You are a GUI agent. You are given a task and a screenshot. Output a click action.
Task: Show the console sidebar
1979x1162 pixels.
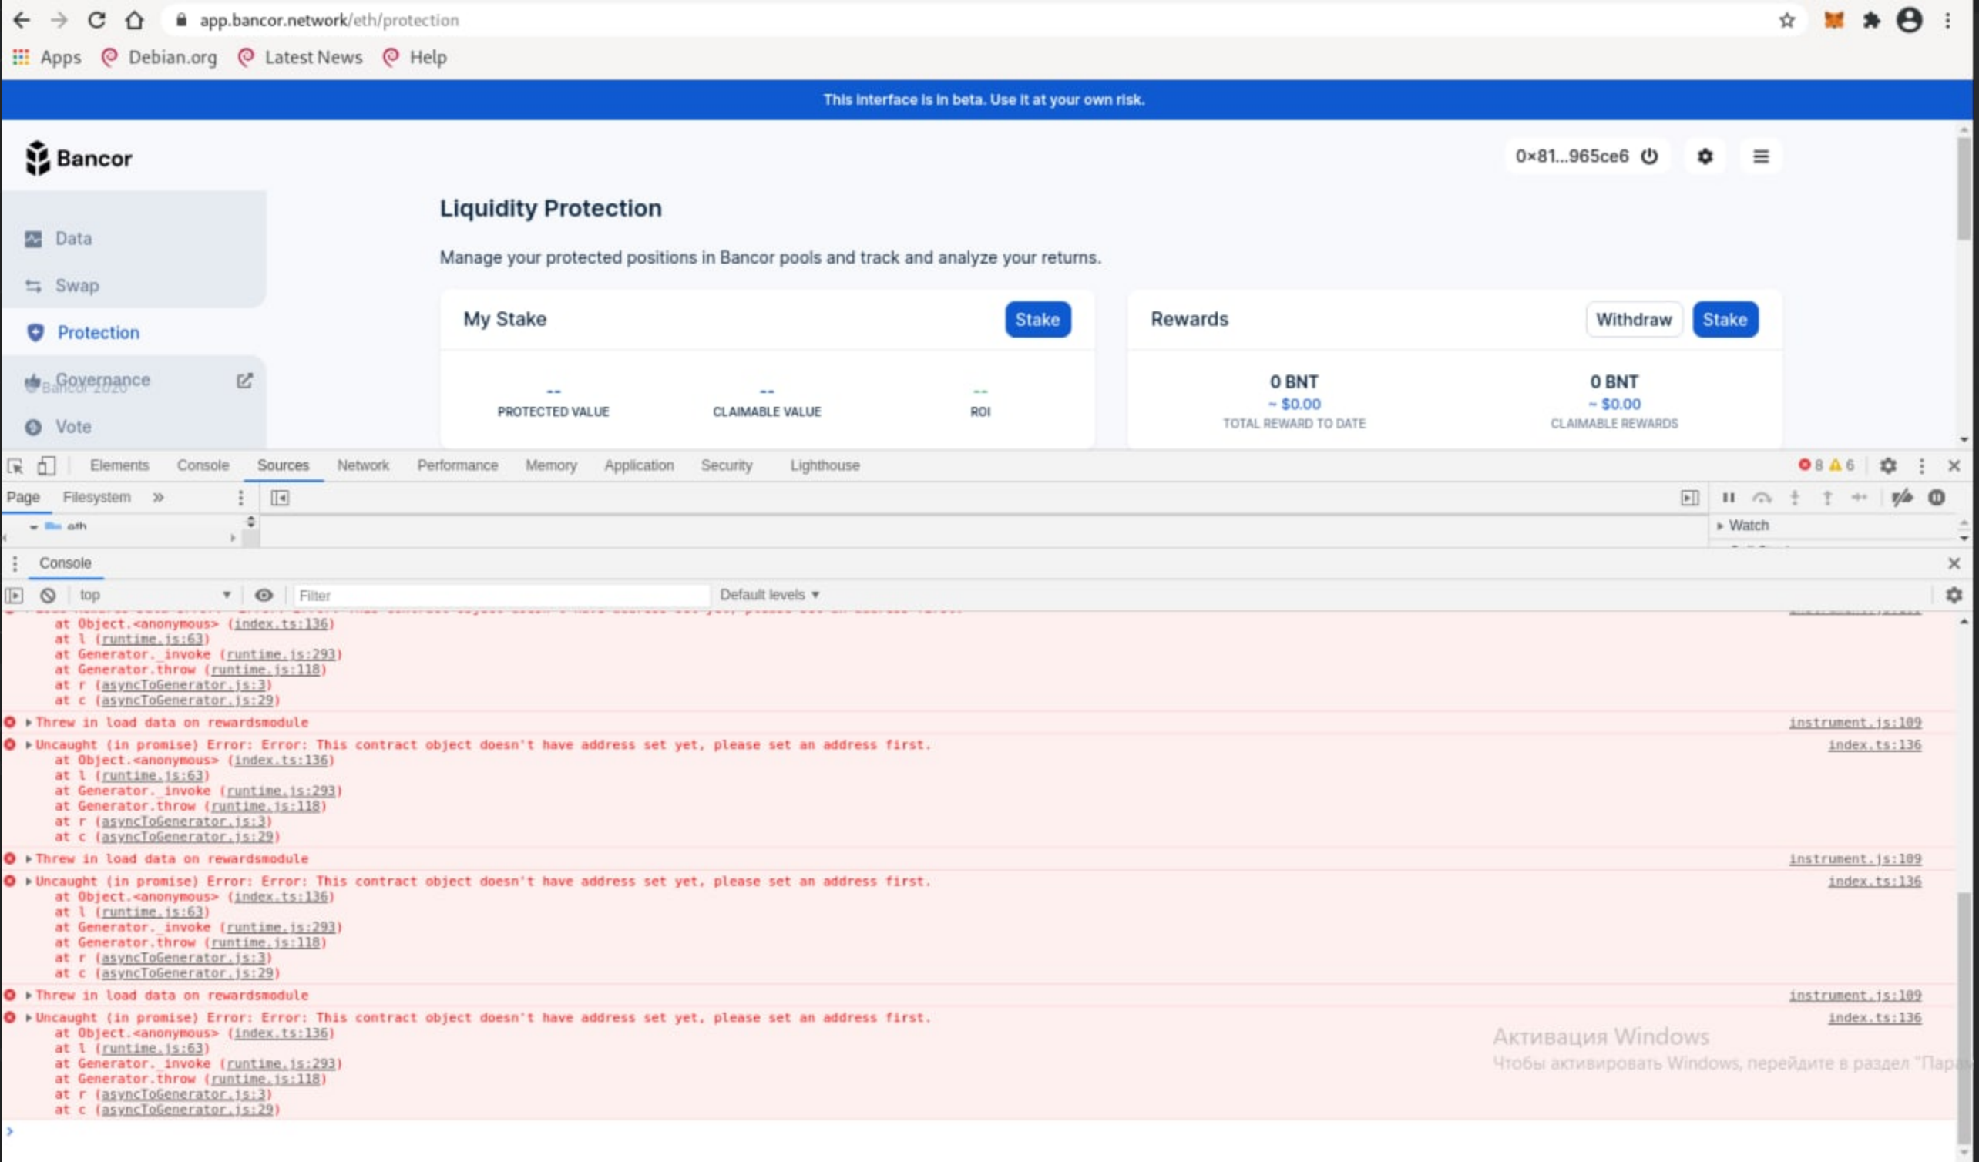(15, 595)
